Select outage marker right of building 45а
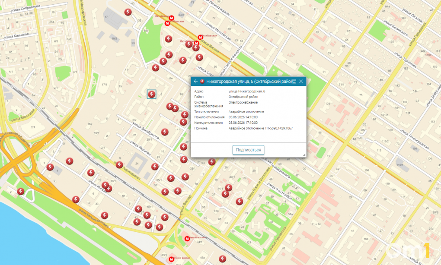This screenshot has height=265, width=441. (x=223, y=259)
